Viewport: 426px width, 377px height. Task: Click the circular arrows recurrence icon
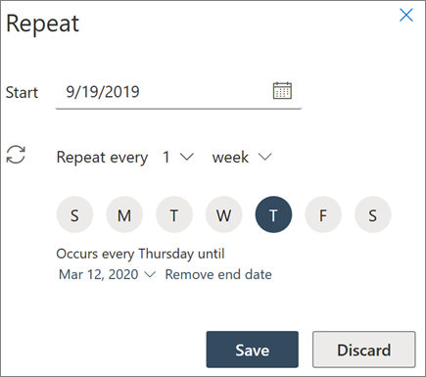coord(16,155)
